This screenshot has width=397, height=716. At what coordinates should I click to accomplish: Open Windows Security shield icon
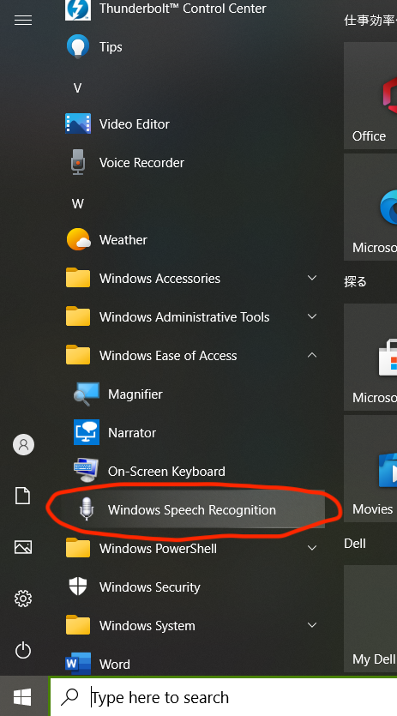(78, 587)
